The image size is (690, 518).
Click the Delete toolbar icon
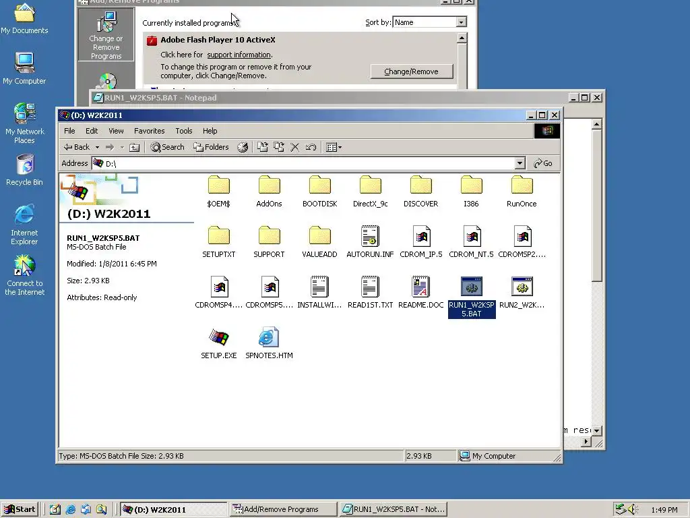coord(295,148)
